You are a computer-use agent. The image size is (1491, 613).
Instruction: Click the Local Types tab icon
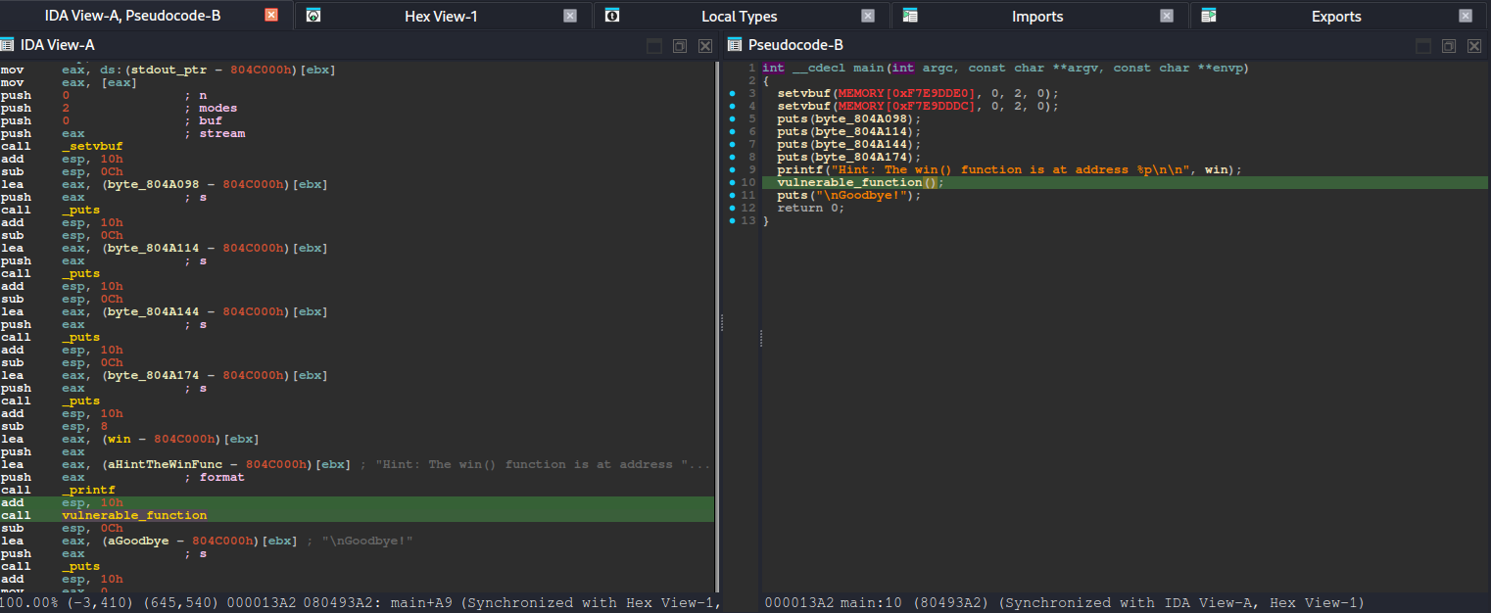pyautogui.click(x=611, y=16)
